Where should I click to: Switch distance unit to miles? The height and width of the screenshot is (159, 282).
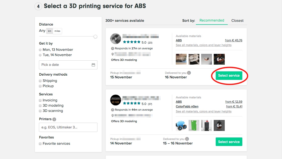tap(57, 31)
